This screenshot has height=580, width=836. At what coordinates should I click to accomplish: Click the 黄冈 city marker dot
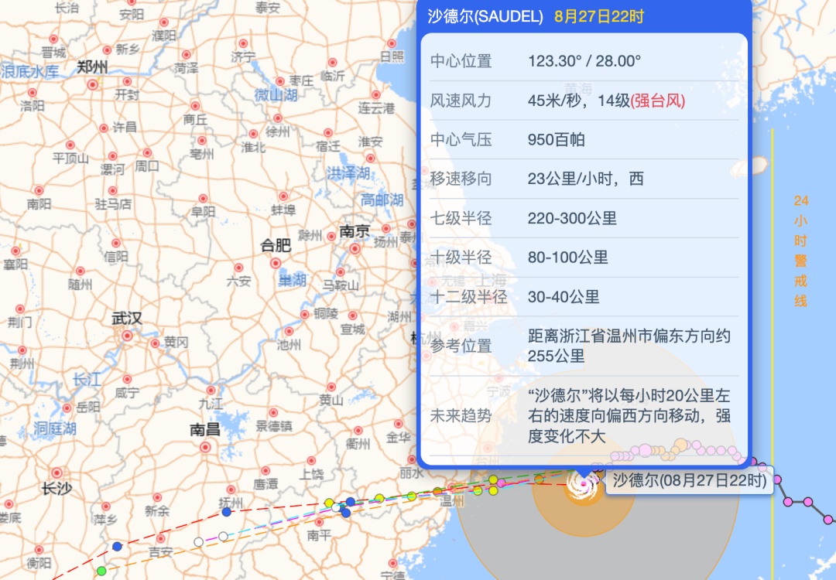click(x=155, y=343)
